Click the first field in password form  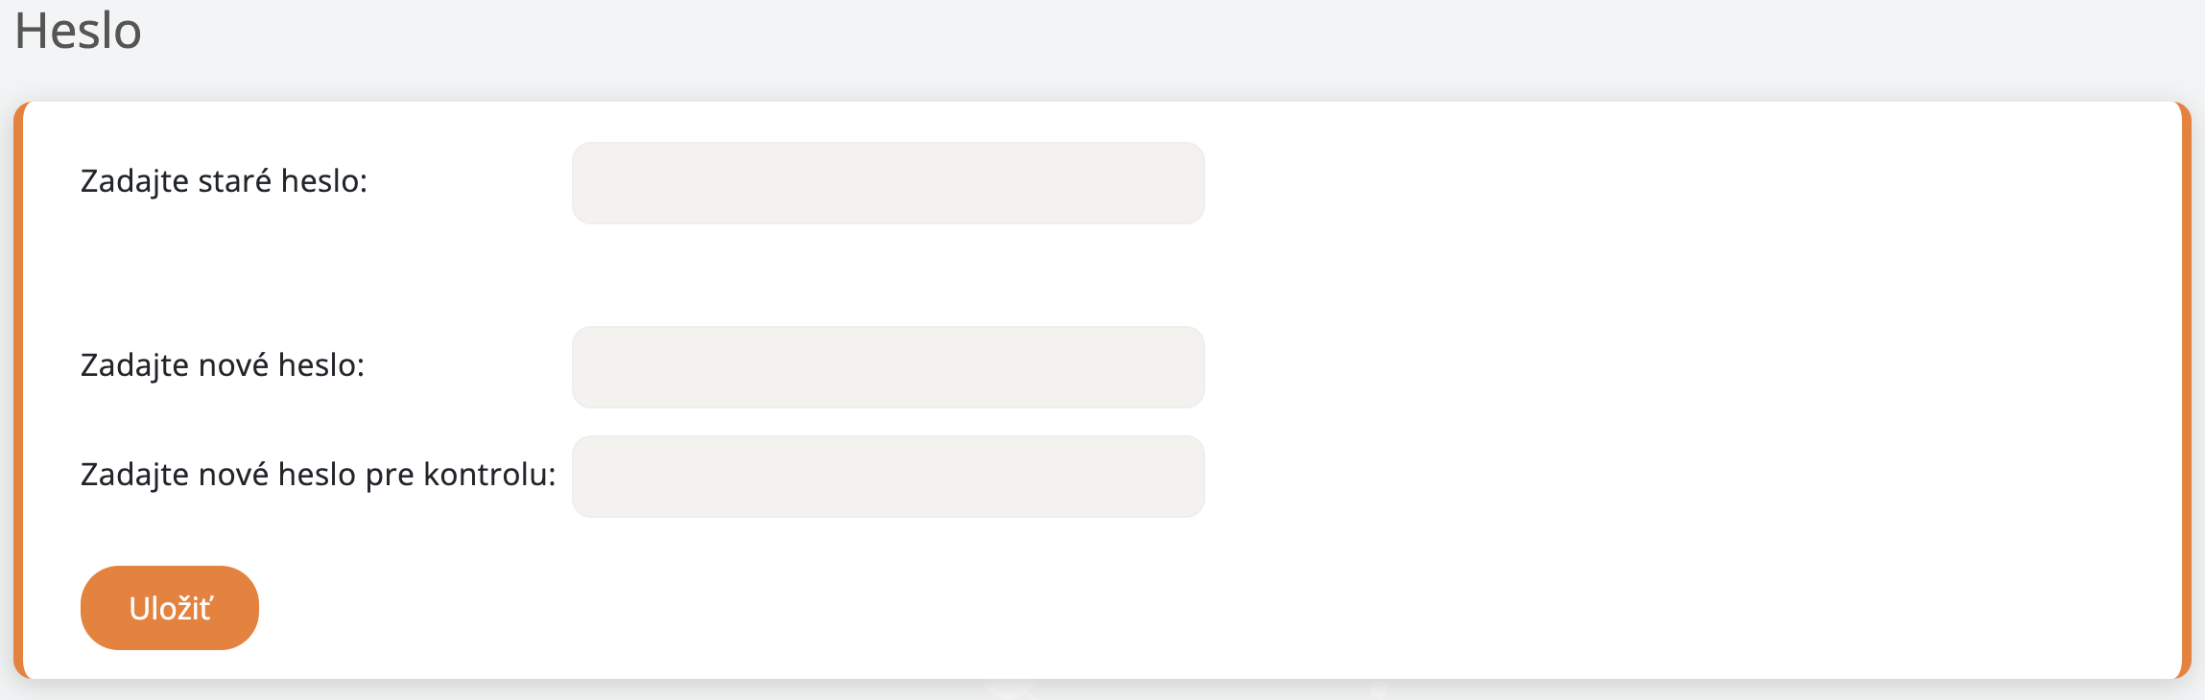point(888,183)
